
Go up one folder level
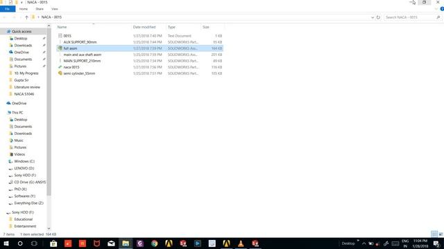[26, 17]
